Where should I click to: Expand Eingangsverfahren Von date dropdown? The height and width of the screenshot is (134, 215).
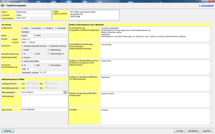click(38, 84)
